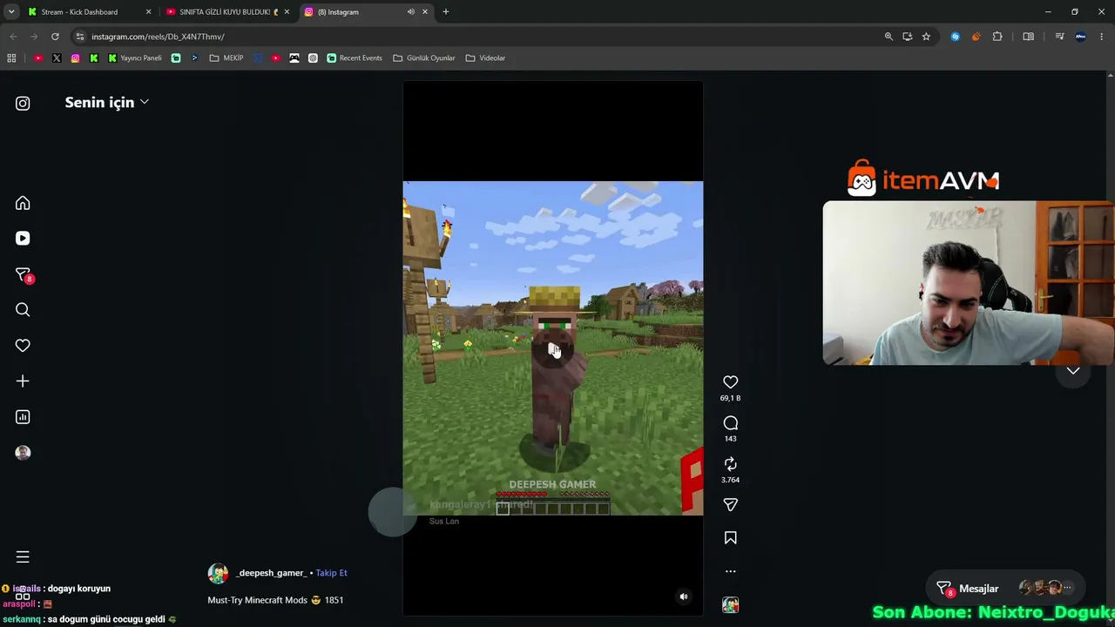Open the Recent Events bookmark

click(355, 58)
